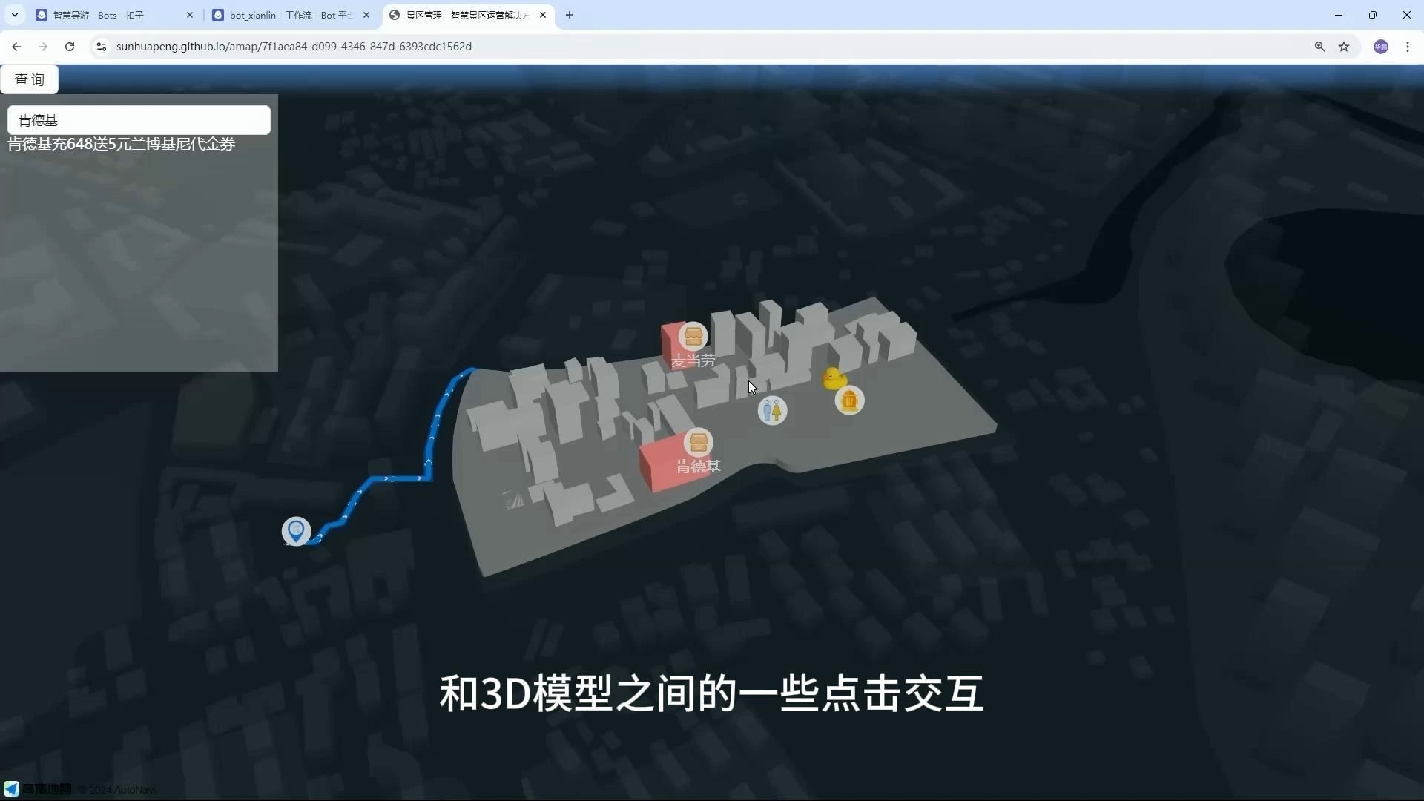Open the zoom magnifier icon in address bar
This screenshot has height=801, width=1424.
click(x=1319, y=47)
